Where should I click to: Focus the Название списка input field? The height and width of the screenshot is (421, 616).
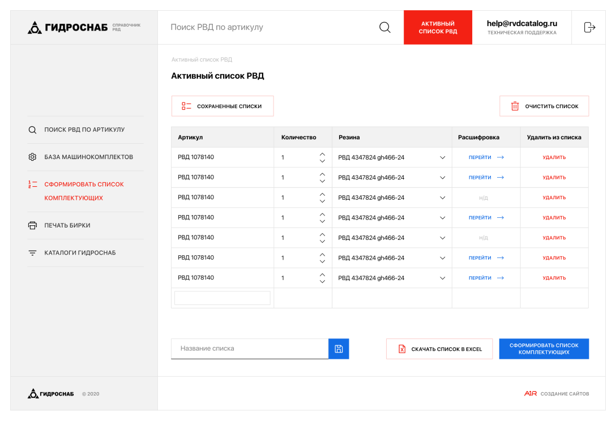coord(250,349)
